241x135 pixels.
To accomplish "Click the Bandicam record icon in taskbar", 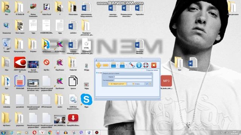I will (x=97, y=132).
